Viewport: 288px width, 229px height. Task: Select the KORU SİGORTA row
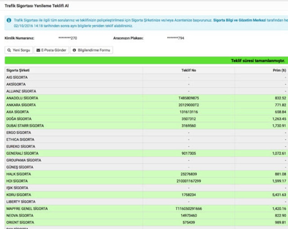[146, 195]
